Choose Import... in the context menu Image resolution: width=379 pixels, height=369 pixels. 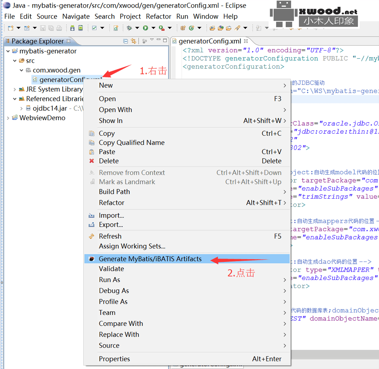coord(187,215)
